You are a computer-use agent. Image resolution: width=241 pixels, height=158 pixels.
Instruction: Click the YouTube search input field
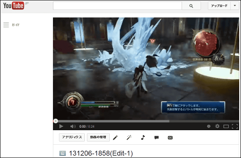tap(117, 6)
